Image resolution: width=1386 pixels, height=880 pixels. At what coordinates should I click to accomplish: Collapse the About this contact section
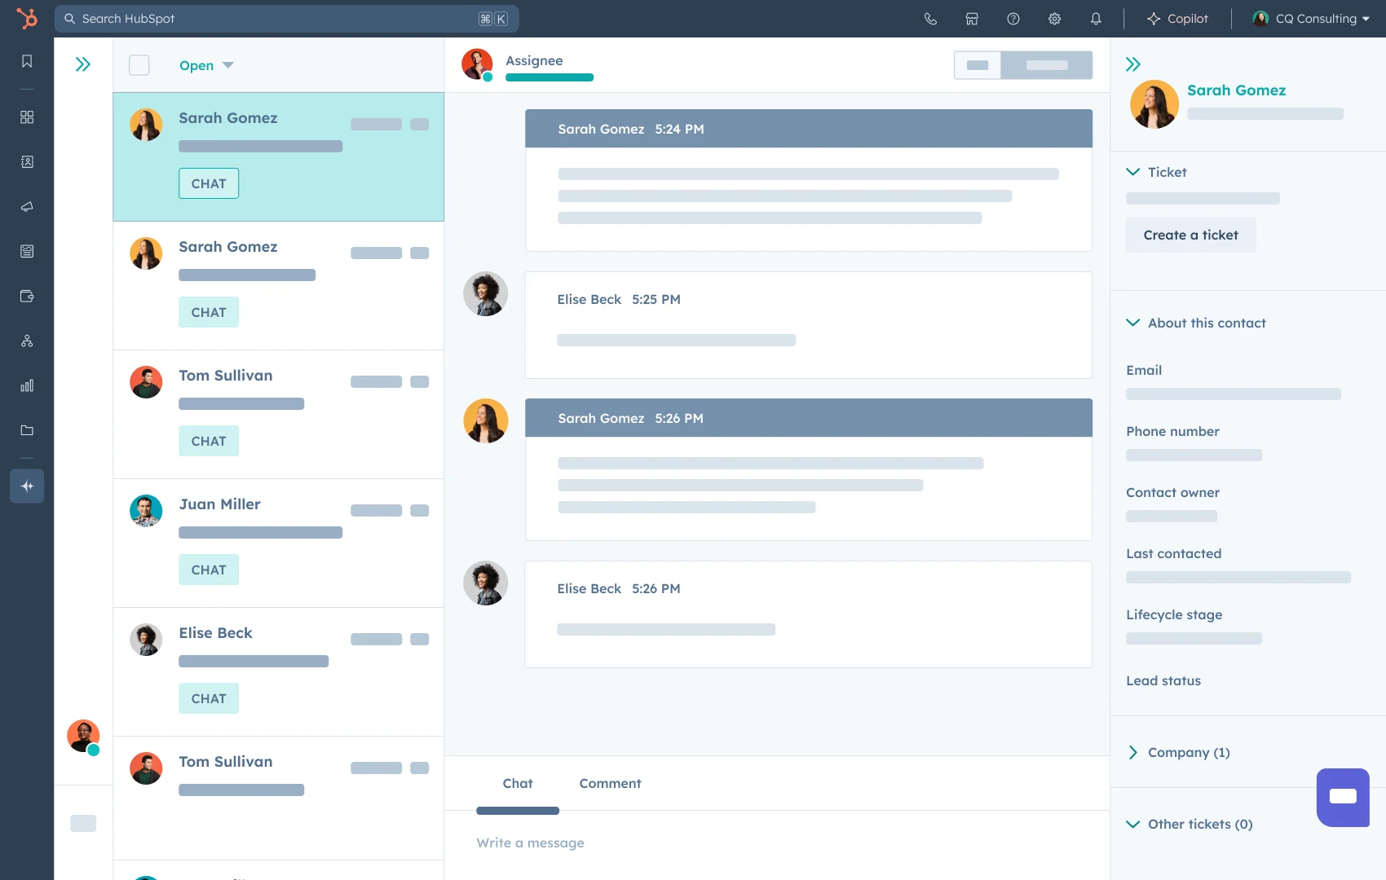(x=1133, y=323)
